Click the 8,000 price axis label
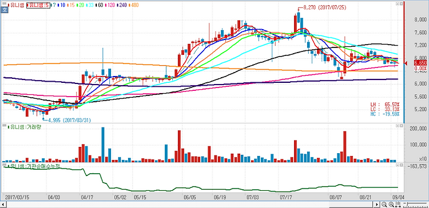This screenshot has width=429, height=208. pos(420,19)
